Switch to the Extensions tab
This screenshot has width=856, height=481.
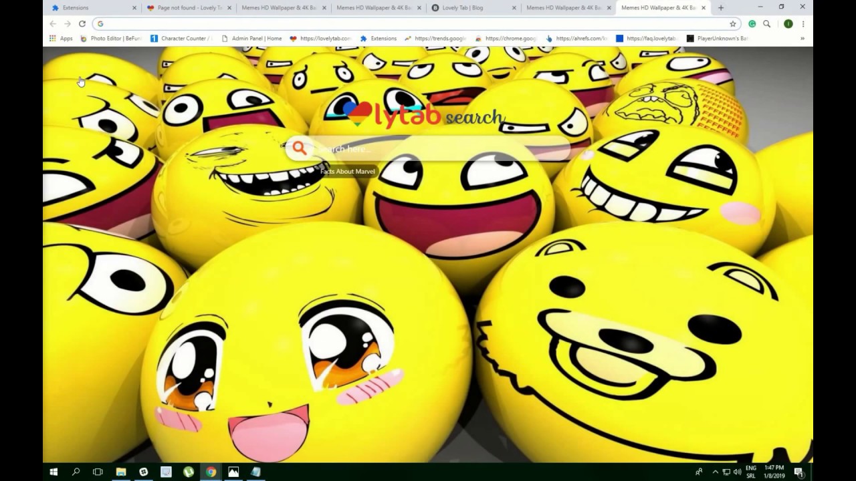point(93,8)
